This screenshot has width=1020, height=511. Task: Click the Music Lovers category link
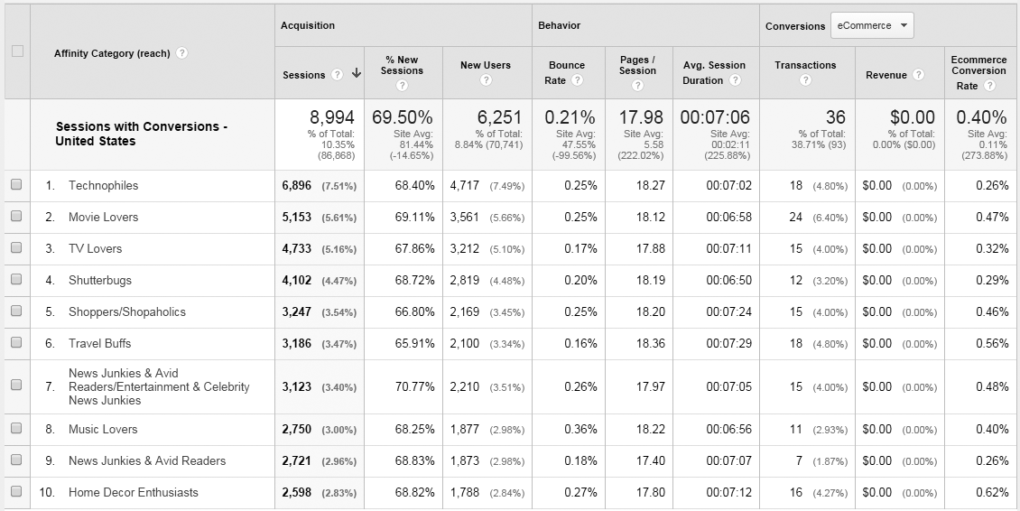[103, 429]
